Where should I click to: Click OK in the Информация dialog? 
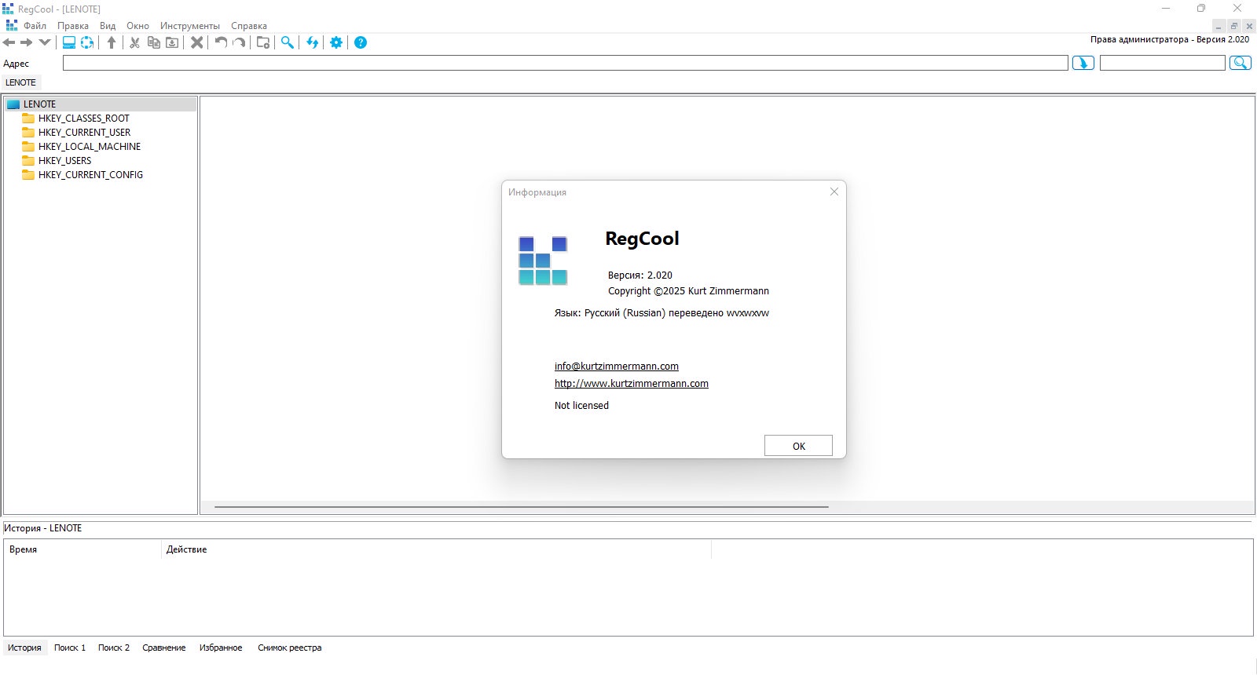click(x=798, y=446)
